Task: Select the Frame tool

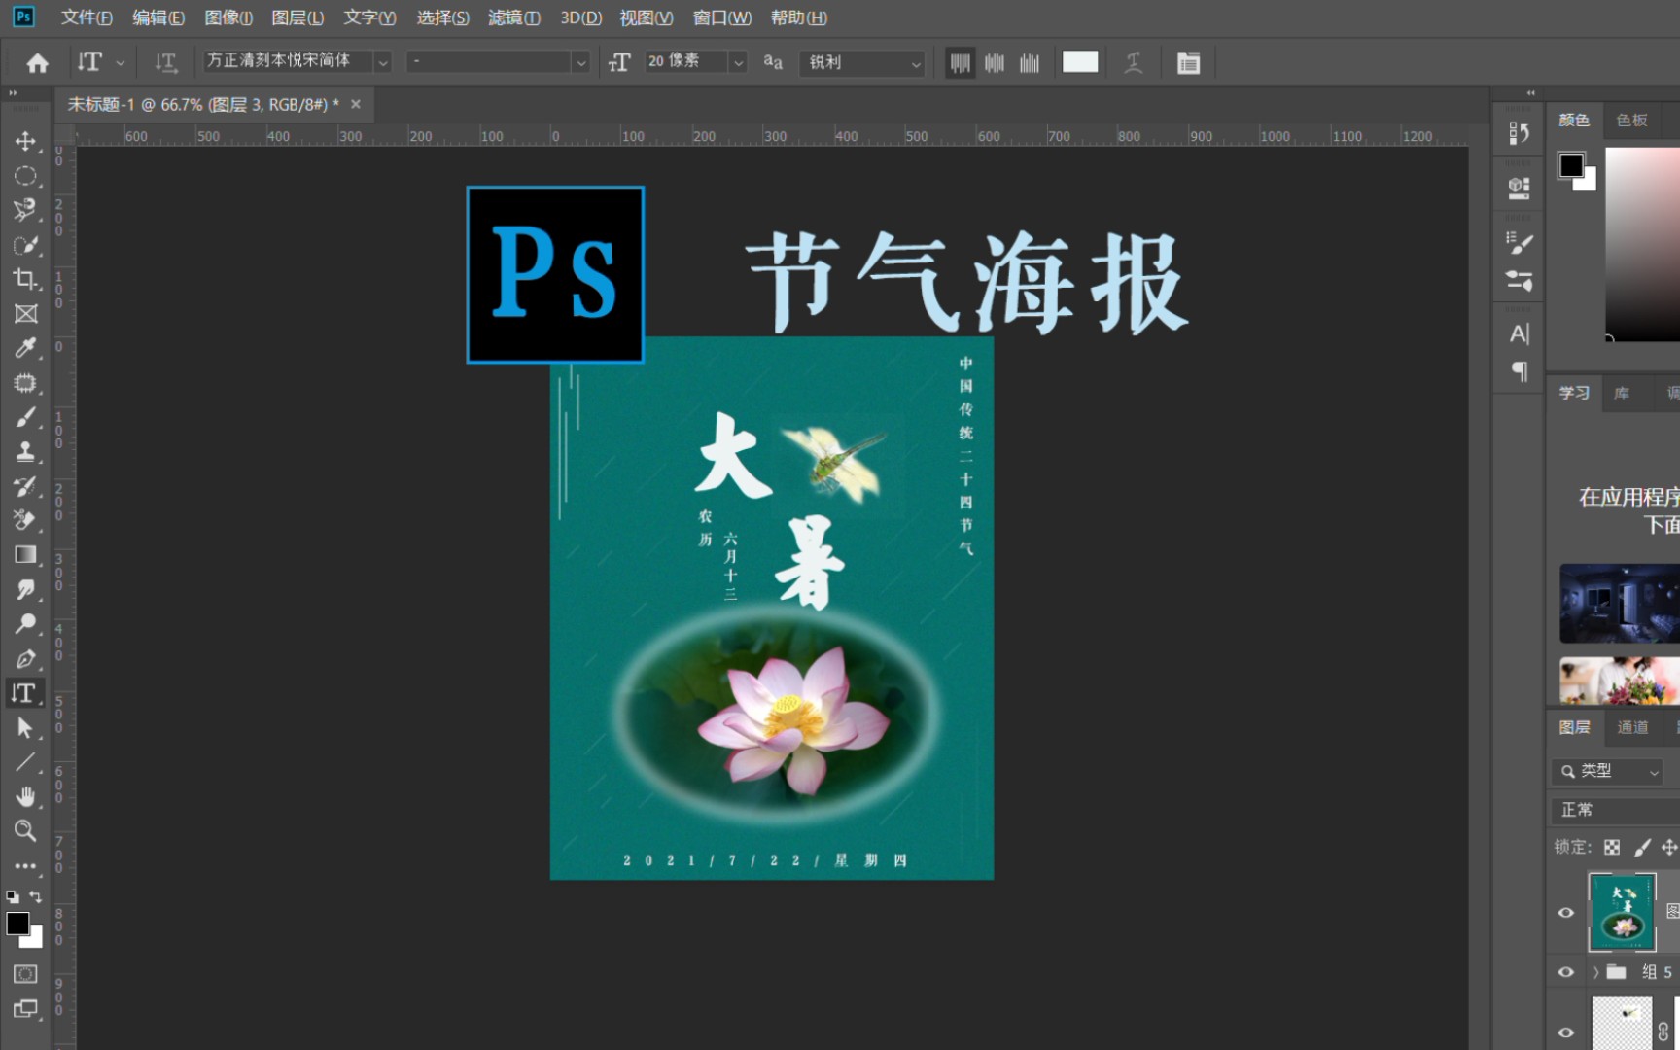Action: tap(25, 314)
